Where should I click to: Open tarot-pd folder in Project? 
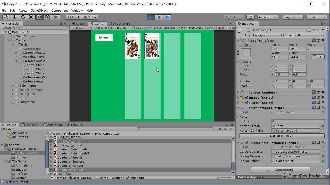pyautogui.click(x=21, y=157)
